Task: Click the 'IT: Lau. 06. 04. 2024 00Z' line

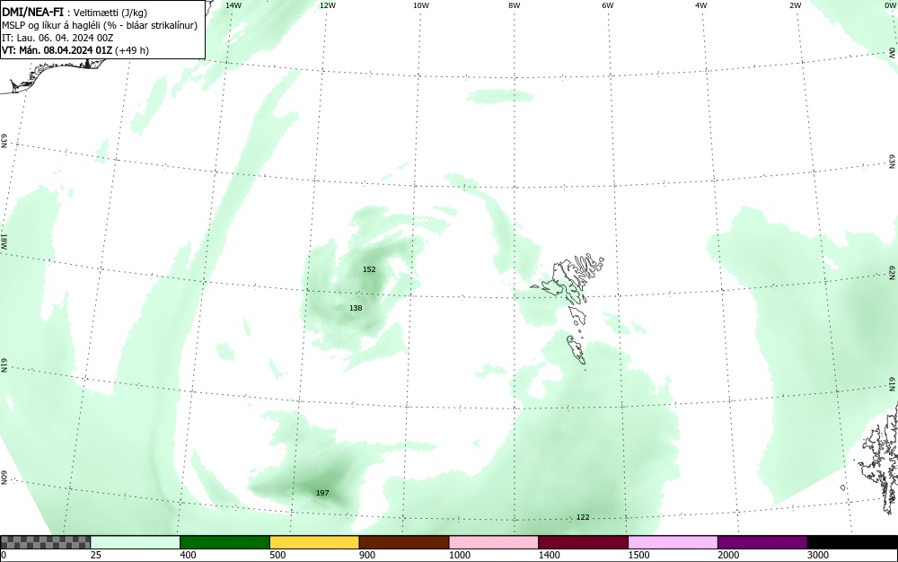Action: [57, 38]
